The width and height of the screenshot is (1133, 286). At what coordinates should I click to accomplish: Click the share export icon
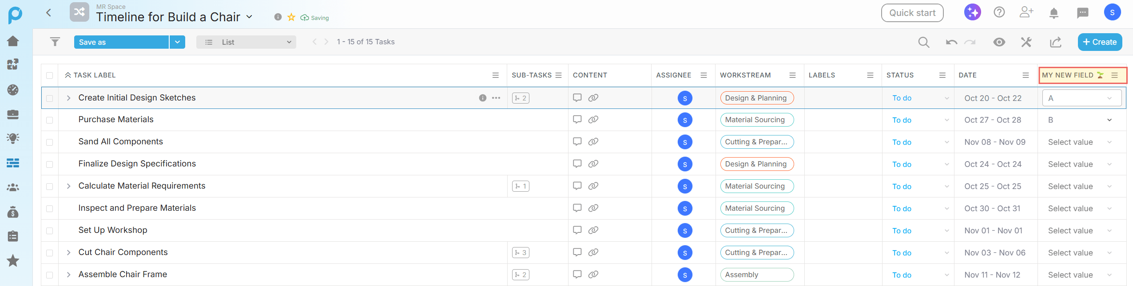coord(1055,42)
